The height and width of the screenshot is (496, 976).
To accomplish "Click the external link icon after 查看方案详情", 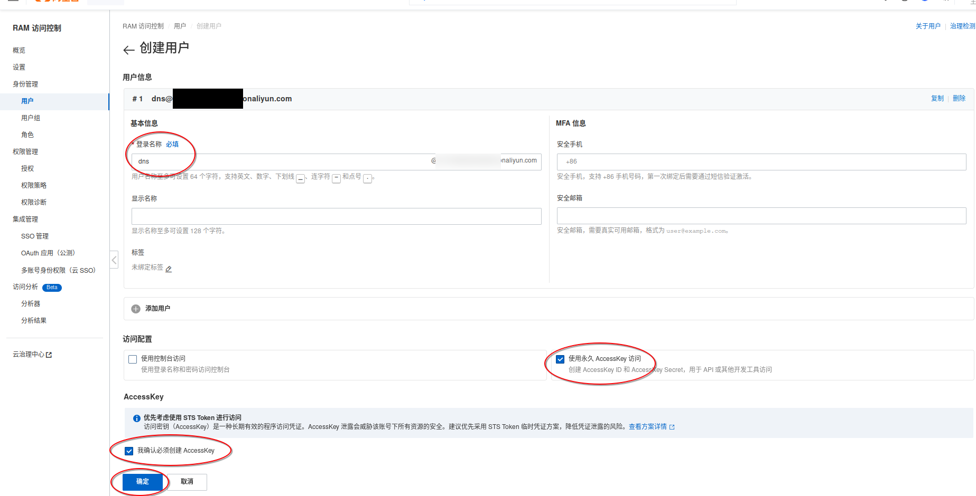I will pos(672,427).
